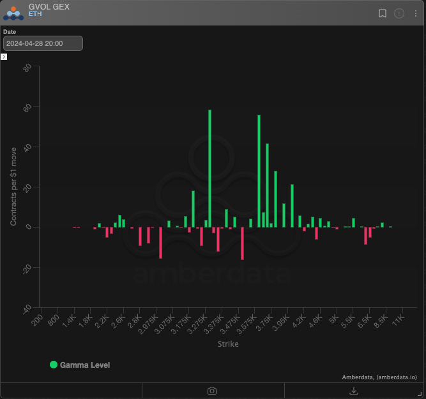426x399 pixels.
Task: Click the ETH subtitle label
Action: tap(35, 14)
